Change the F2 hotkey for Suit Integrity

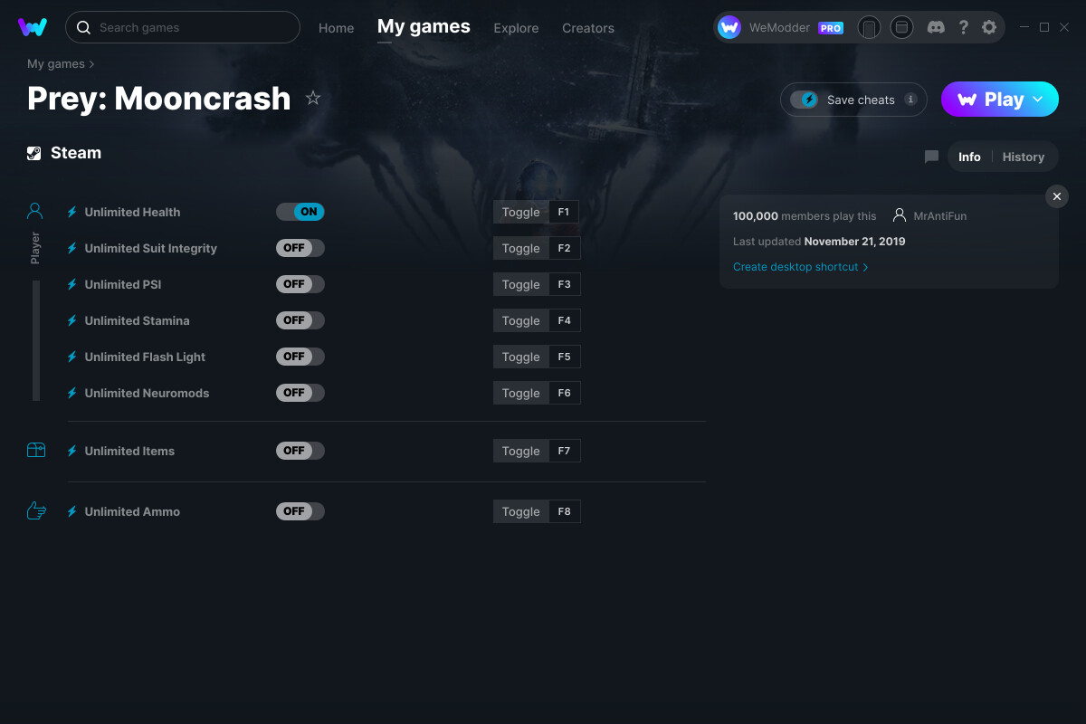565,248
